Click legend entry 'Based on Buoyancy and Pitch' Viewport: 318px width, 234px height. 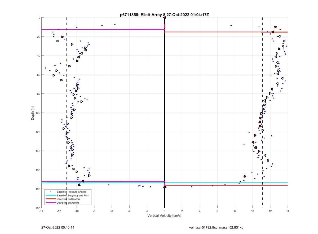point(73,195)
